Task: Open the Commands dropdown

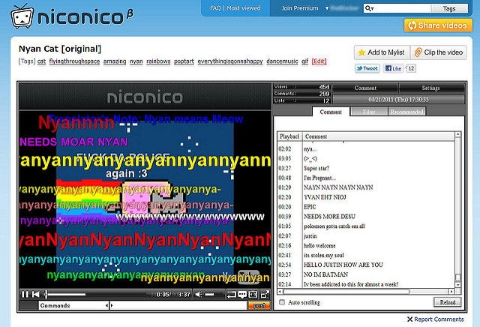Action: pos(73,305)
